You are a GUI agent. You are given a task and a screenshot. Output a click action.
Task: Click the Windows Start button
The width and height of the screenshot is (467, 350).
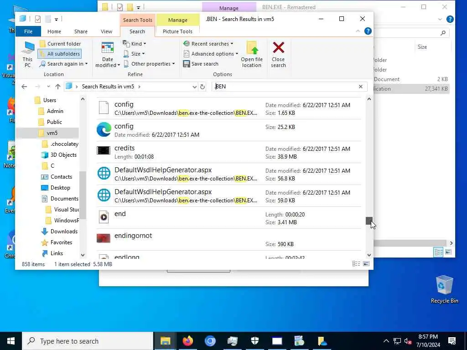click(11, 341)
